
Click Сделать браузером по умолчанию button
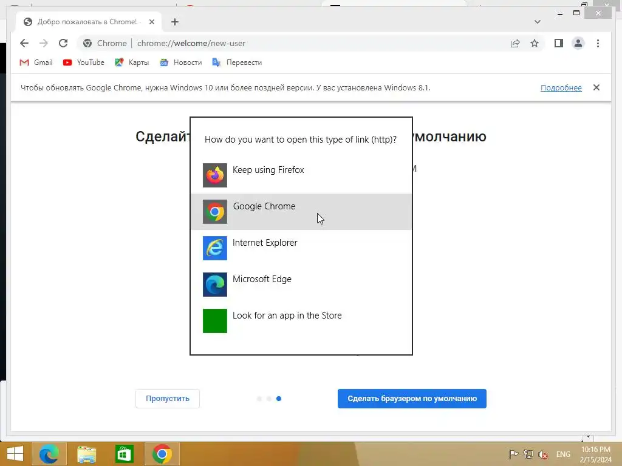(x=412, y=399)
